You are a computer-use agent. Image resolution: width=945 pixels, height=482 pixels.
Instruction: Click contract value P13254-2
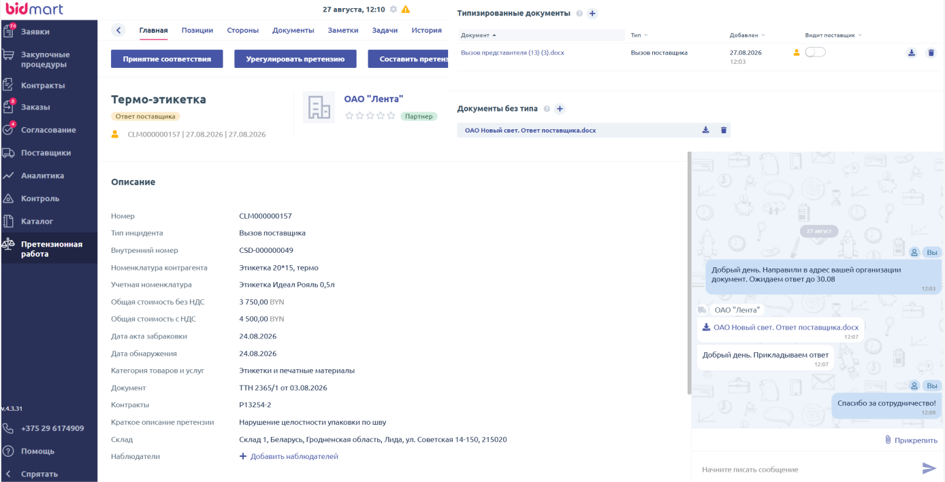(255, 404)
